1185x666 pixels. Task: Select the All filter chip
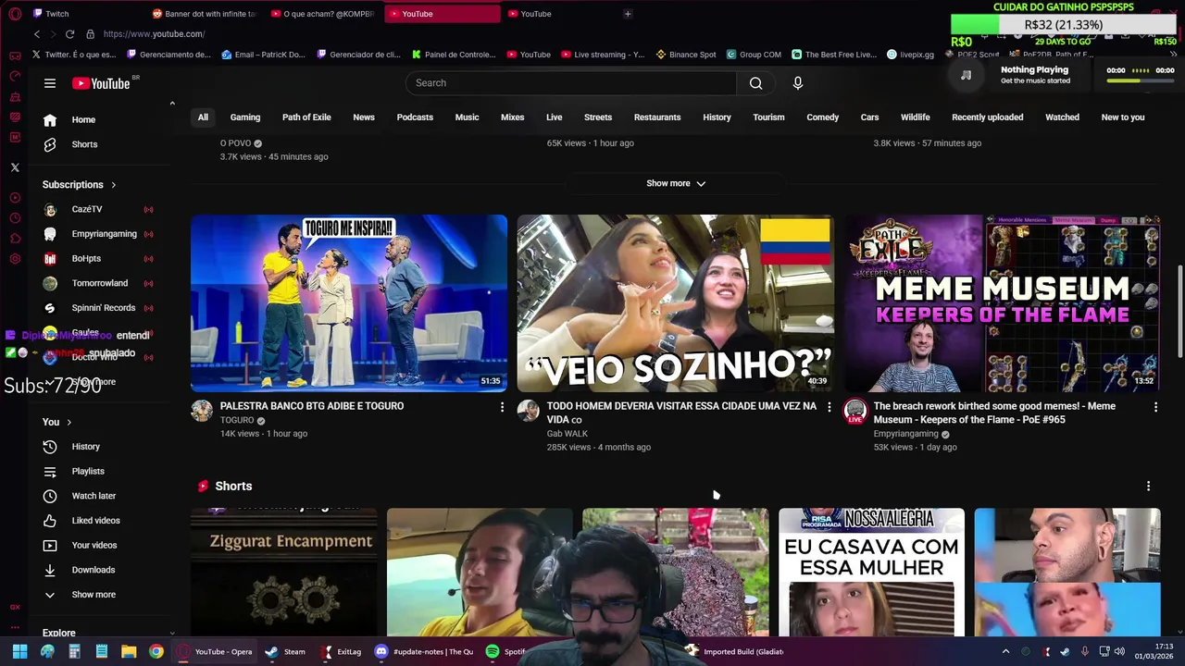point(203,117)
